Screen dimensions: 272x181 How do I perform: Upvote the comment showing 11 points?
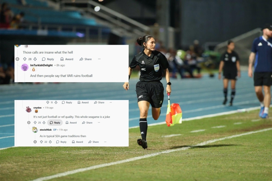(48, 102)
